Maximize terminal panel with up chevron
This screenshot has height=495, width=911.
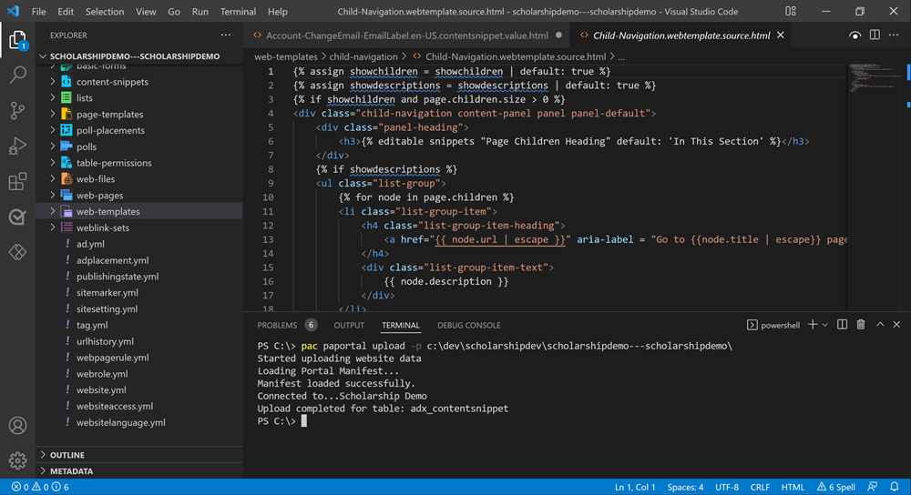[880, 325]
